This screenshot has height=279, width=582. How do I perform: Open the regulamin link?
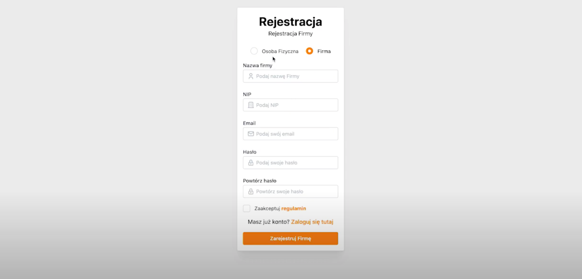[x=294, y=208]
